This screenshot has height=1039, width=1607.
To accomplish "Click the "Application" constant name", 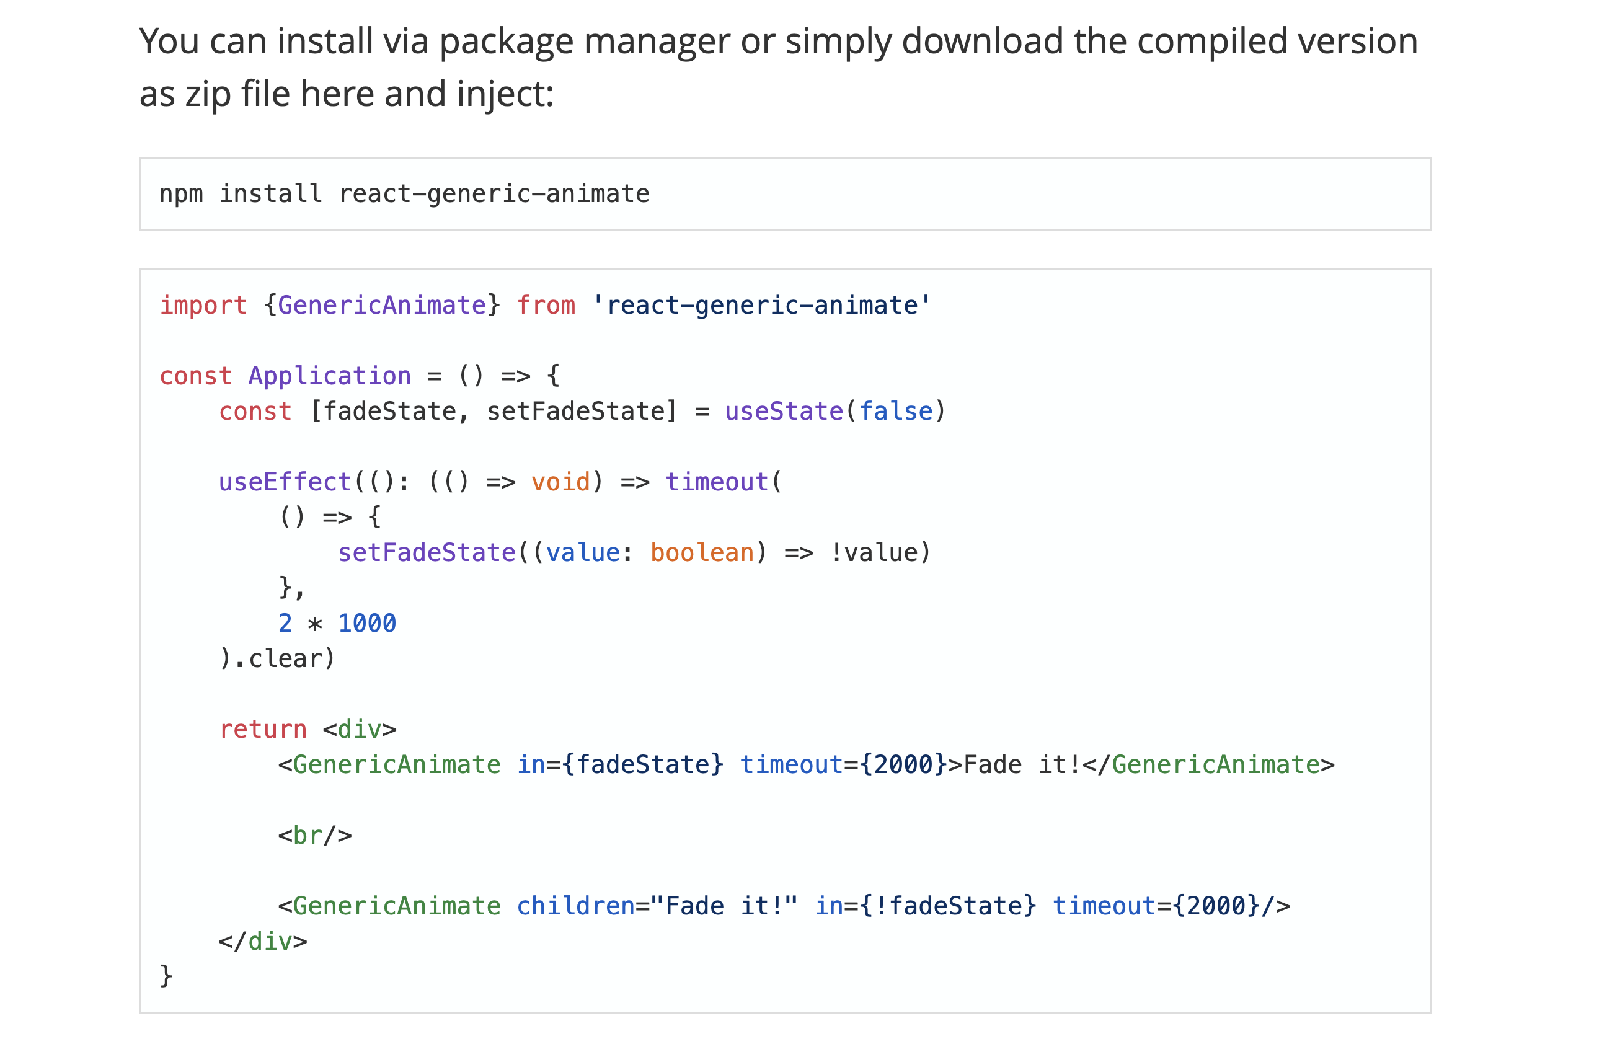I will click(329, 376).
